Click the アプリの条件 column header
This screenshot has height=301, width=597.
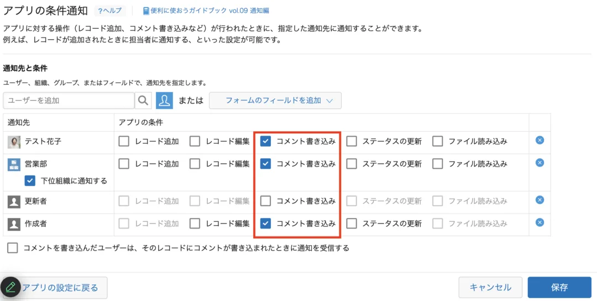[141, 122]
